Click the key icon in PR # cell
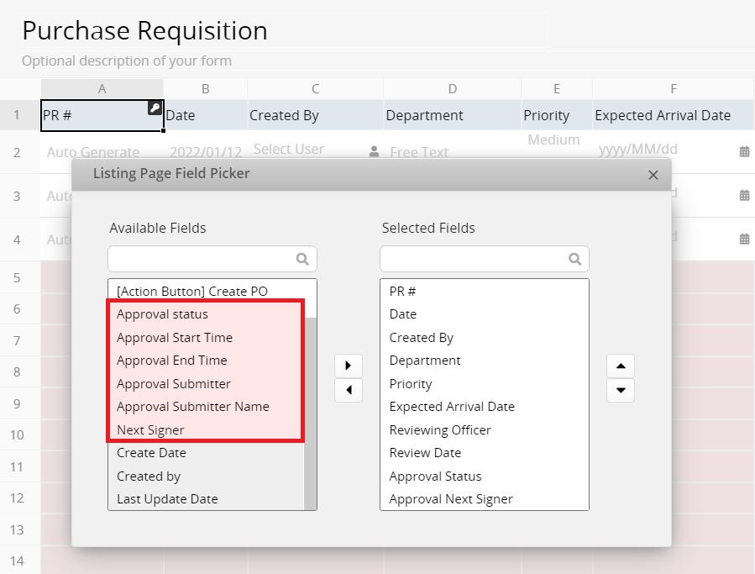 point(155,108)
